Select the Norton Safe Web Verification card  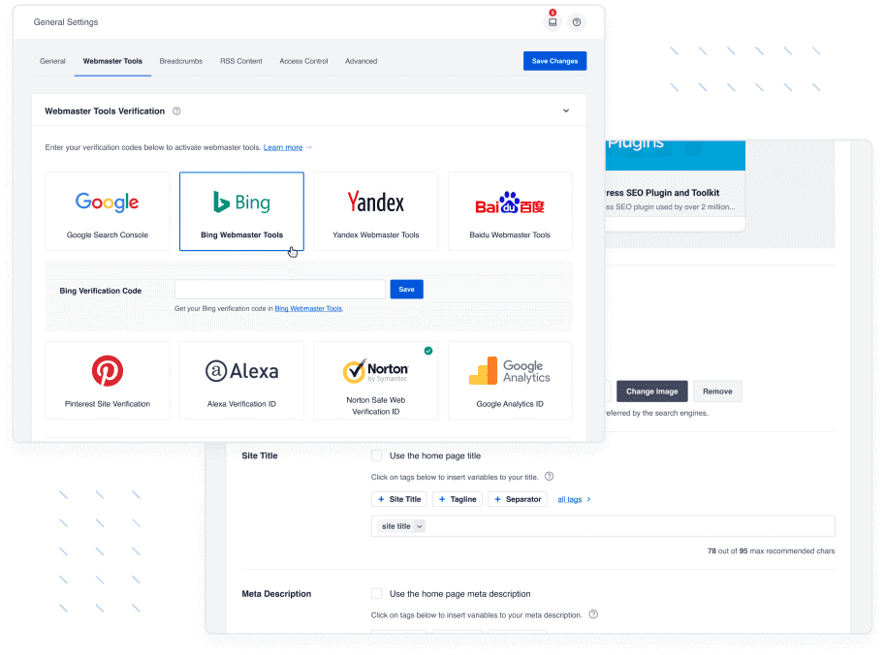click(376, 380)
